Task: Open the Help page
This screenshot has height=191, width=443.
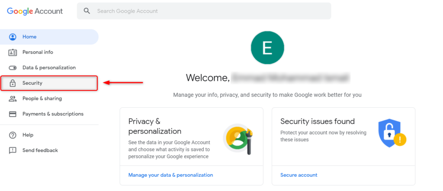Action: (x=49, y=135)
